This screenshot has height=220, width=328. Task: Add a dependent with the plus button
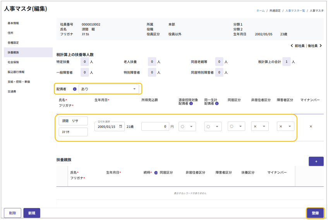pyautogui.click(x=316, y=162)
